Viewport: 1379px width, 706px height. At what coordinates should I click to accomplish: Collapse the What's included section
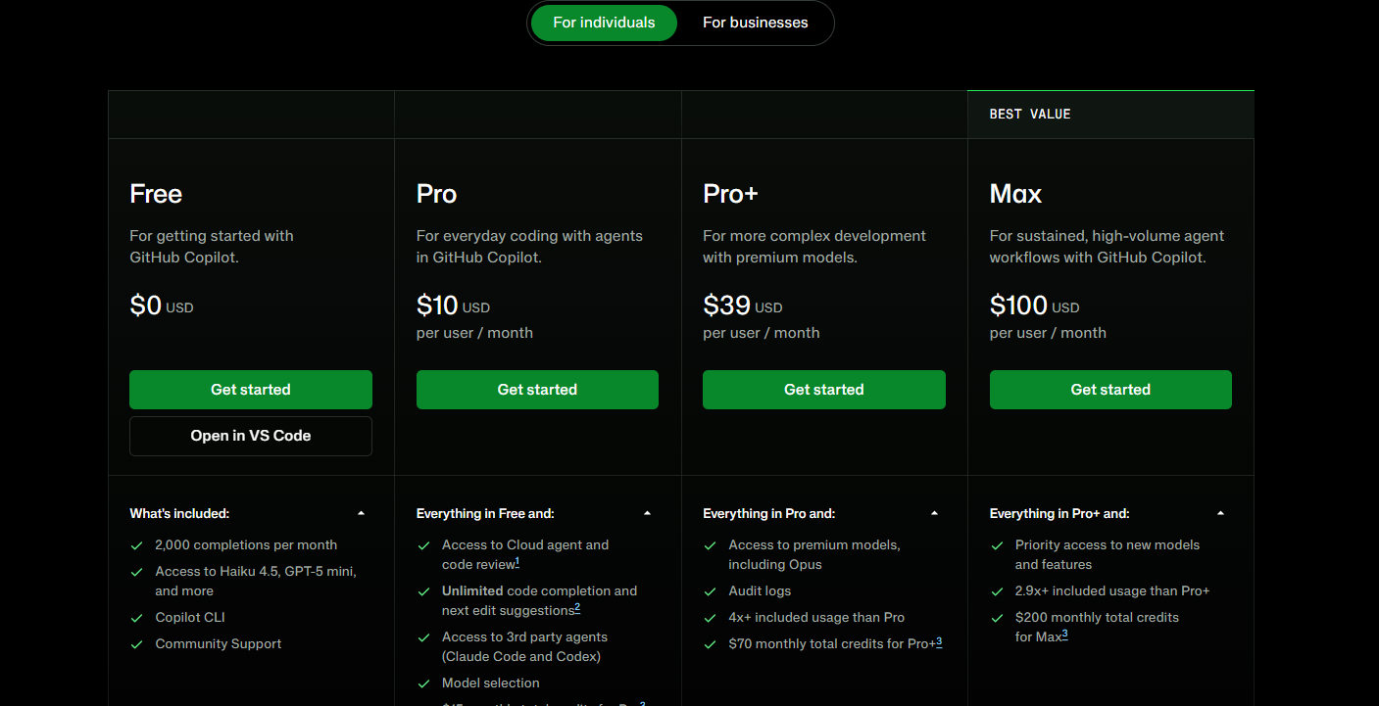[x=361, y=513]
